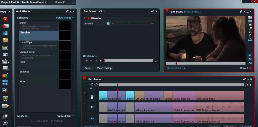Collapse the A1 track expander triangle
Screen dimensions: 258x127
click(85, 104)
